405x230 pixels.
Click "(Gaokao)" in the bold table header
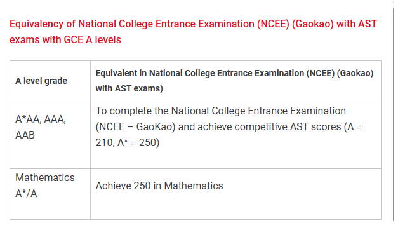355,73
